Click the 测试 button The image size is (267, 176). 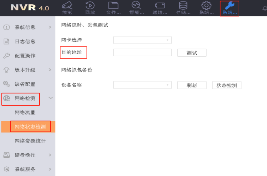click(x=192, y=53)
